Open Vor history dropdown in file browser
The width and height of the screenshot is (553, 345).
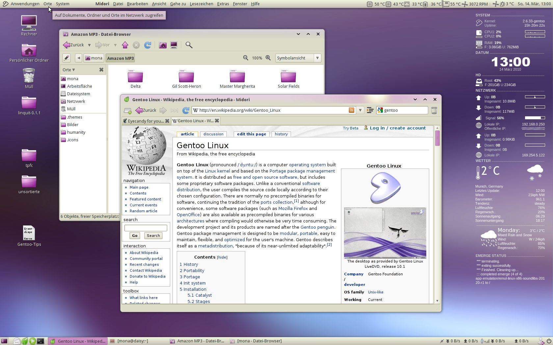115,45
